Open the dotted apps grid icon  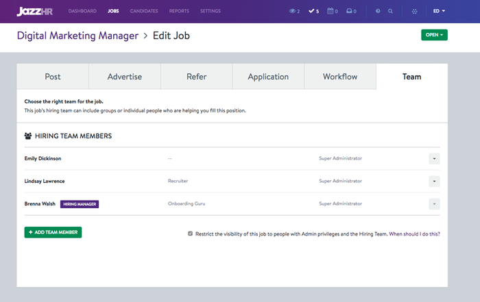(x=413, y=12)
